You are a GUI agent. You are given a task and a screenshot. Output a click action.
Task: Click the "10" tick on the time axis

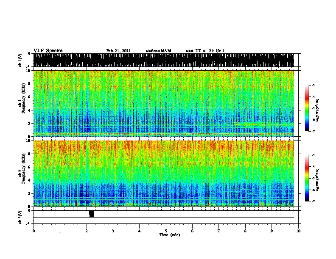[x=298, y=231]
